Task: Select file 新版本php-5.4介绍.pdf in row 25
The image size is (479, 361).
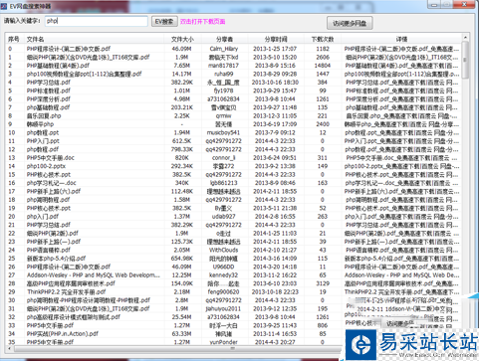Action: pos(56,259)
